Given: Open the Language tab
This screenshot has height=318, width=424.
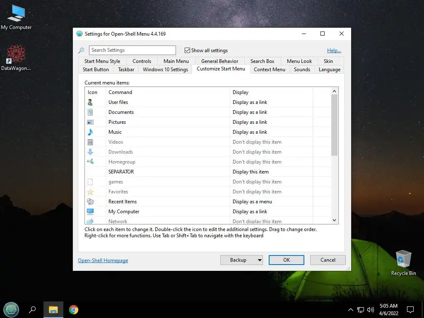Looking at the screenshot, I should click(x=329, y=70).
